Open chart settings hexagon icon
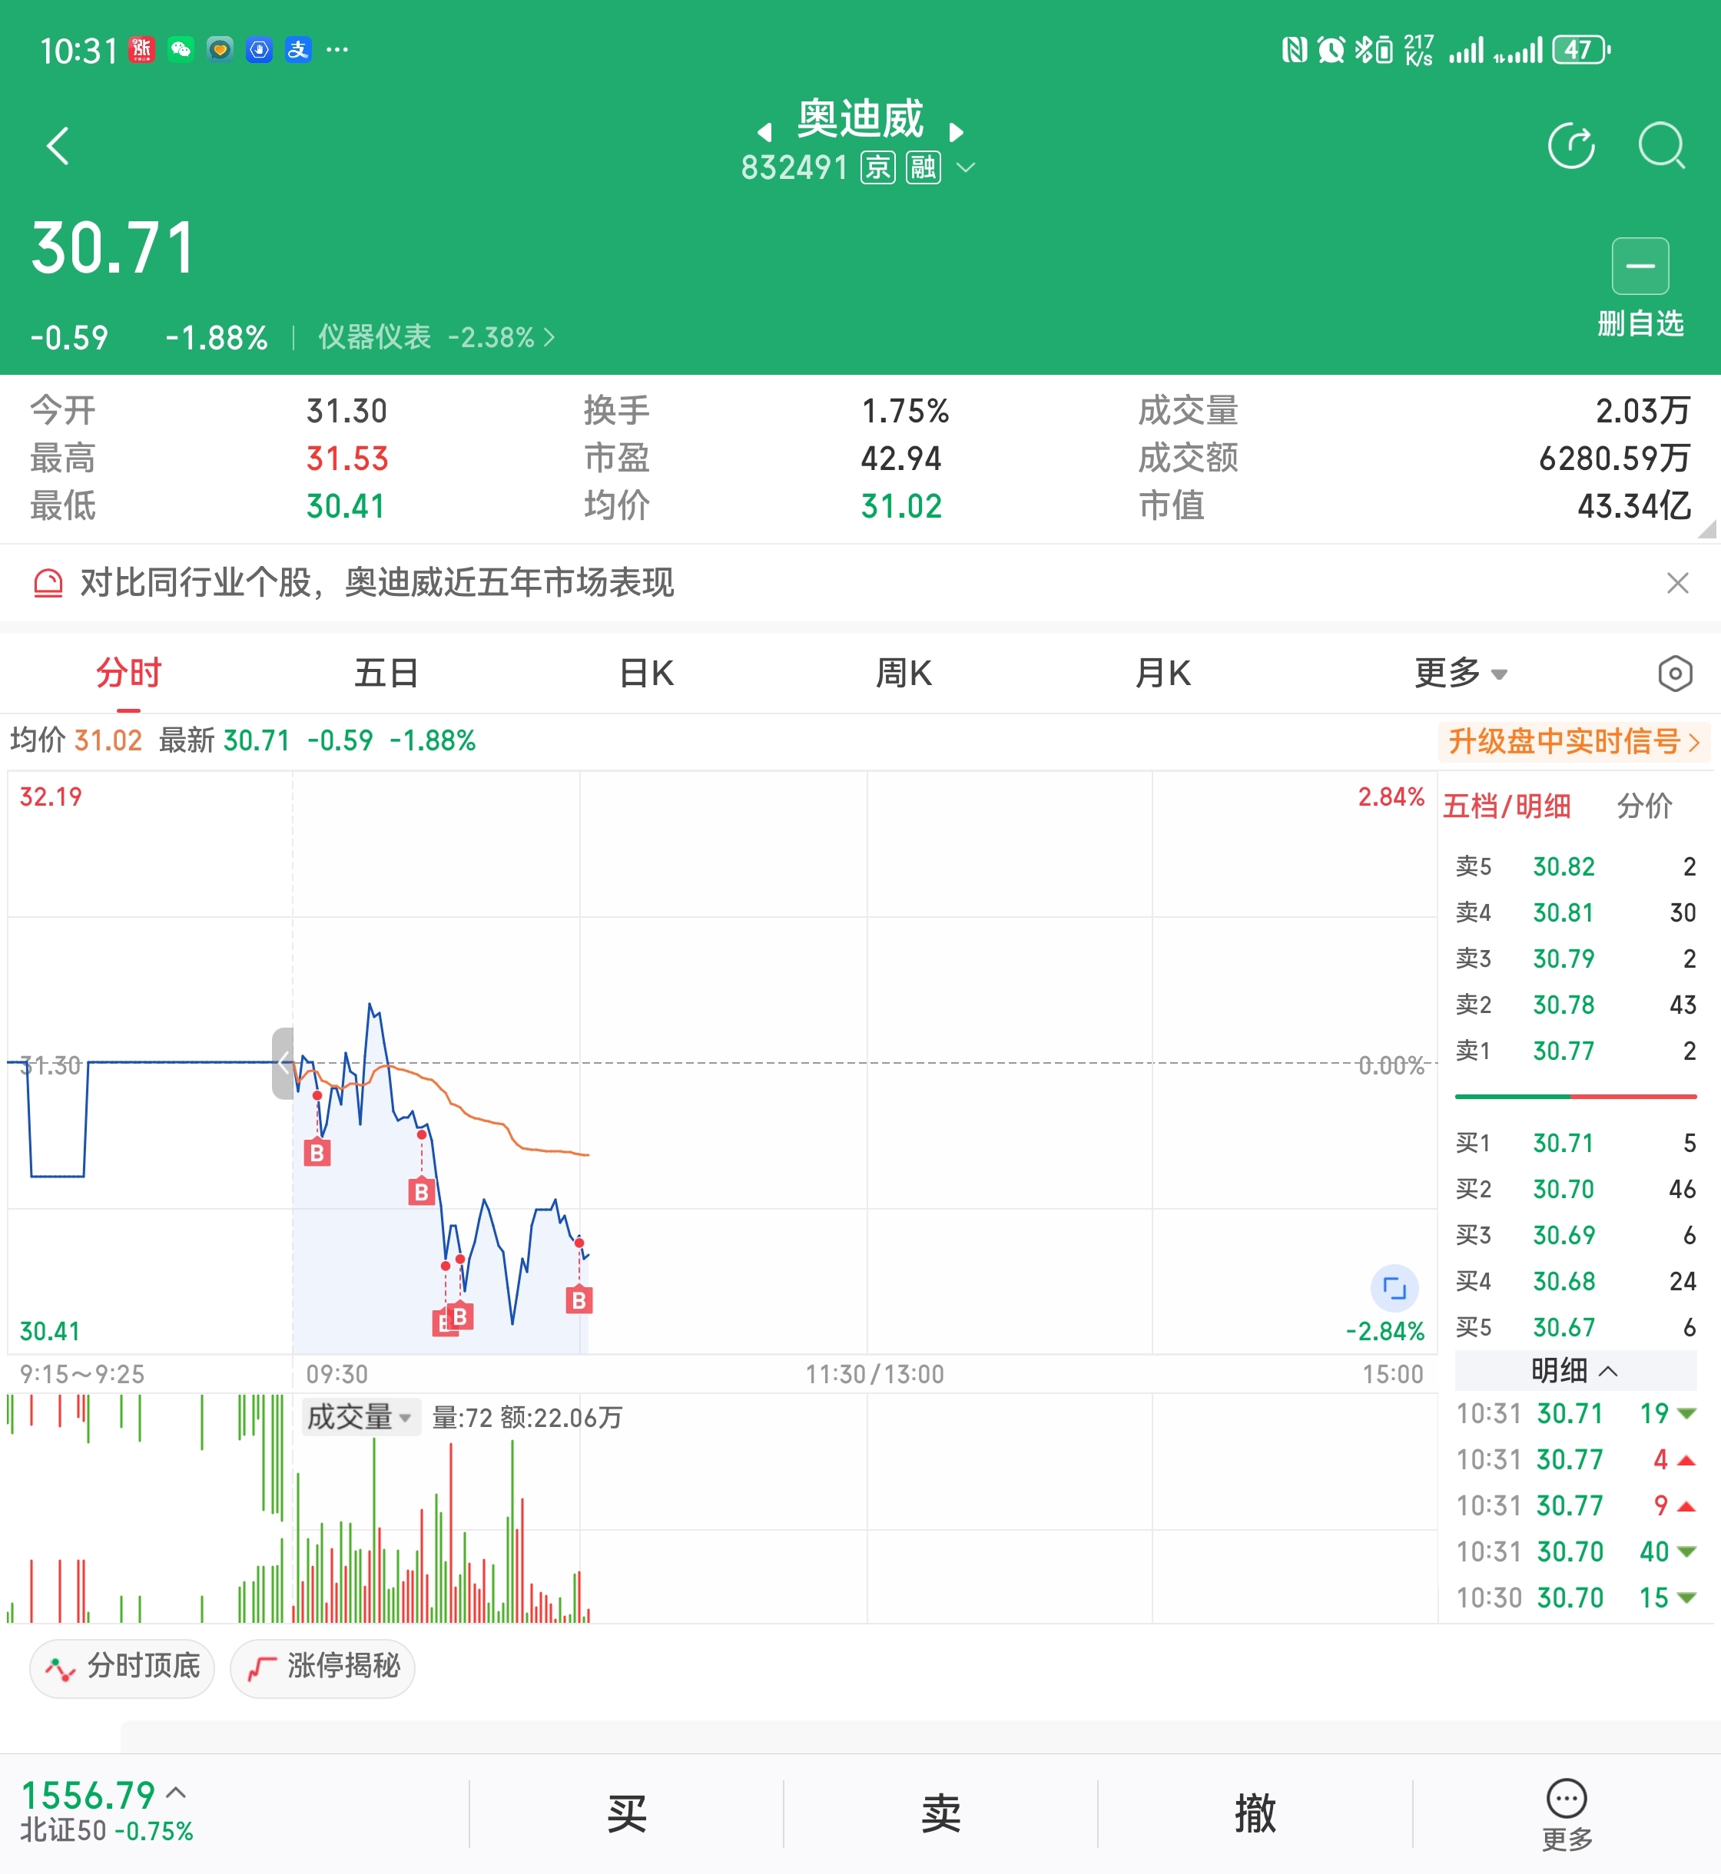The width and height of the screenshot is (1721, 1874). point(1674,673)
